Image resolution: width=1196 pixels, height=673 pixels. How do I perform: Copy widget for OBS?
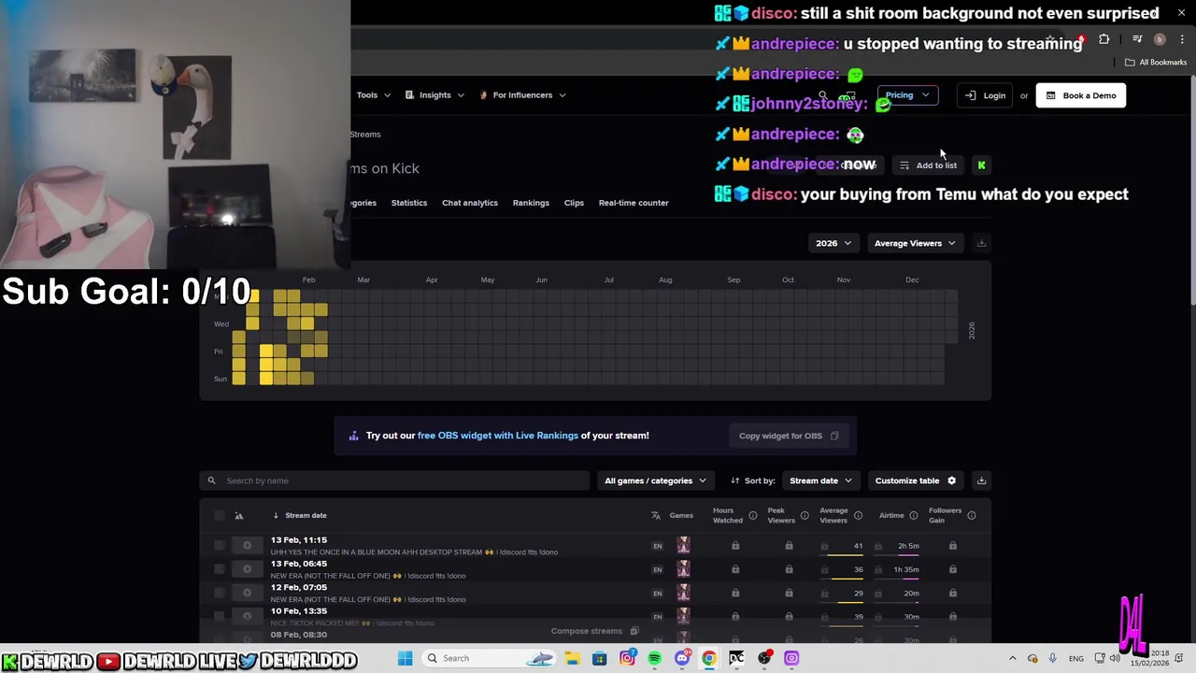(x=789, y=436)
